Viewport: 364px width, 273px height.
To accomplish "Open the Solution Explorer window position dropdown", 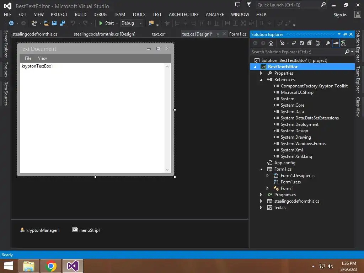I will [x=339, y=34].
